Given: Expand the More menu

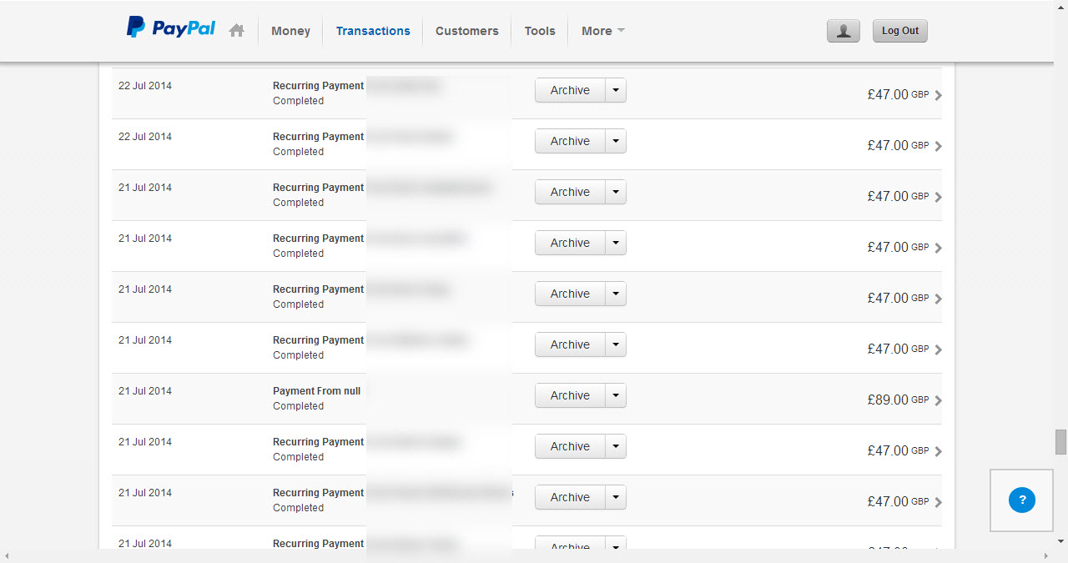Looking at the screenshot, I should point(602,31).
